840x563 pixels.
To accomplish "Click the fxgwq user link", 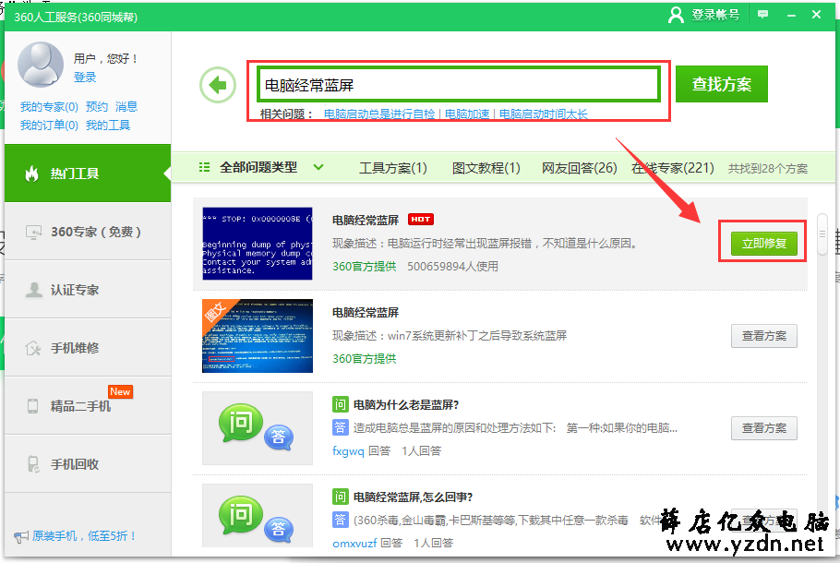I will [x=348, y=451].
